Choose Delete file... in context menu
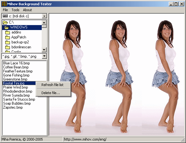Screen dimensions: 186x143 pos(51,93)
